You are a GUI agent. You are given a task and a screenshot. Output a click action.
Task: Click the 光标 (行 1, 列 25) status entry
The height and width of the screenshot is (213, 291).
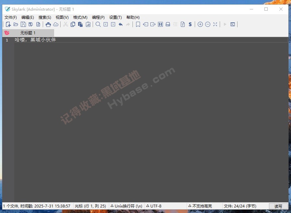[90, 206]
